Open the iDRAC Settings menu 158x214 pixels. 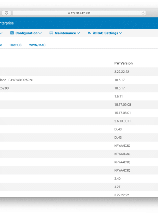[x=105, y=33]
